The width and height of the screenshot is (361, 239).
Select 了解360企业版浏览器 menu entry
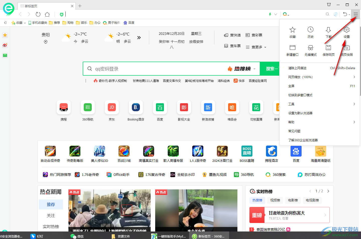320,140
